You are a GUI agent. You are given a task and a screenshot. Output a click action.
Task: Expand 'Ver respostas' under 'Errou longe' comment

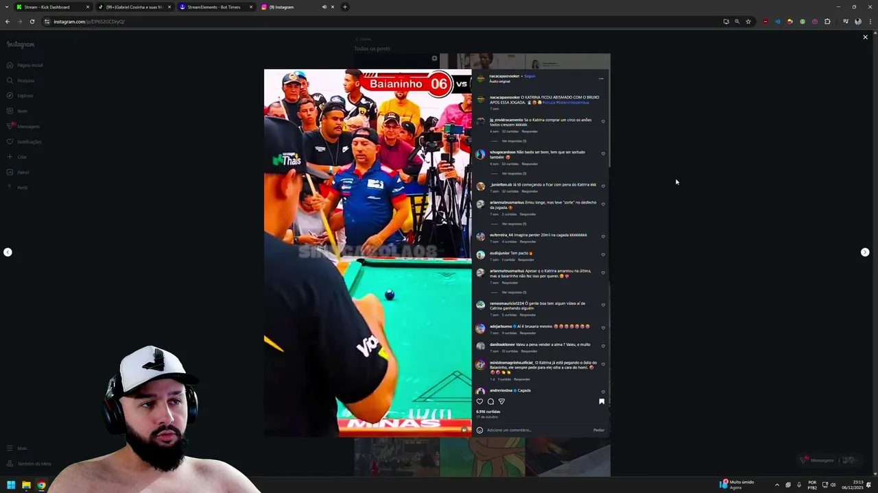pyautogui.click(x=514, y=224)
